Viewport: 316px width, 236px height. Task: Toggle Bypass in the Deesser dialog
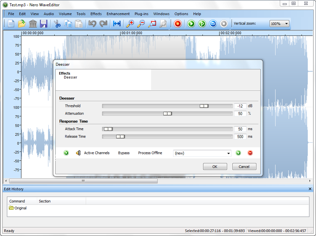coord(124,153)
